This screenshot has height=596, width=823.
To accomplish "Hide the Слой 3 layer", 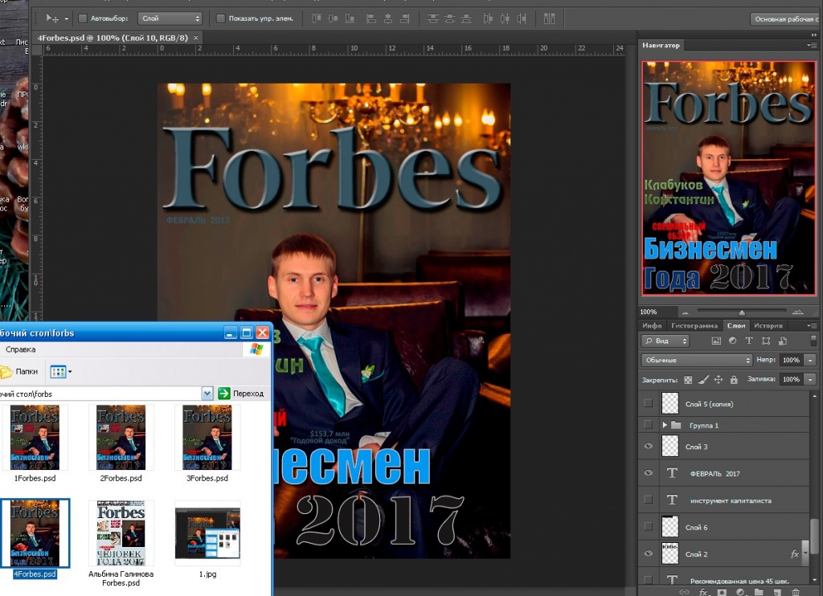I will click(x=649, y=447).
